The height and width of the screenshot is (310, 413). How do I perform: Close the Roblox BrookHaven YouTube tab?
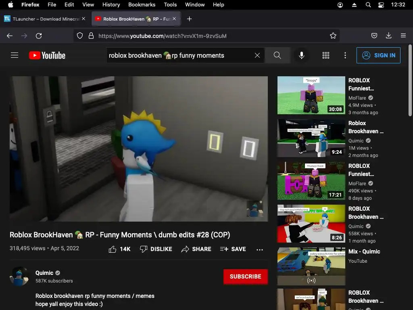174,19
